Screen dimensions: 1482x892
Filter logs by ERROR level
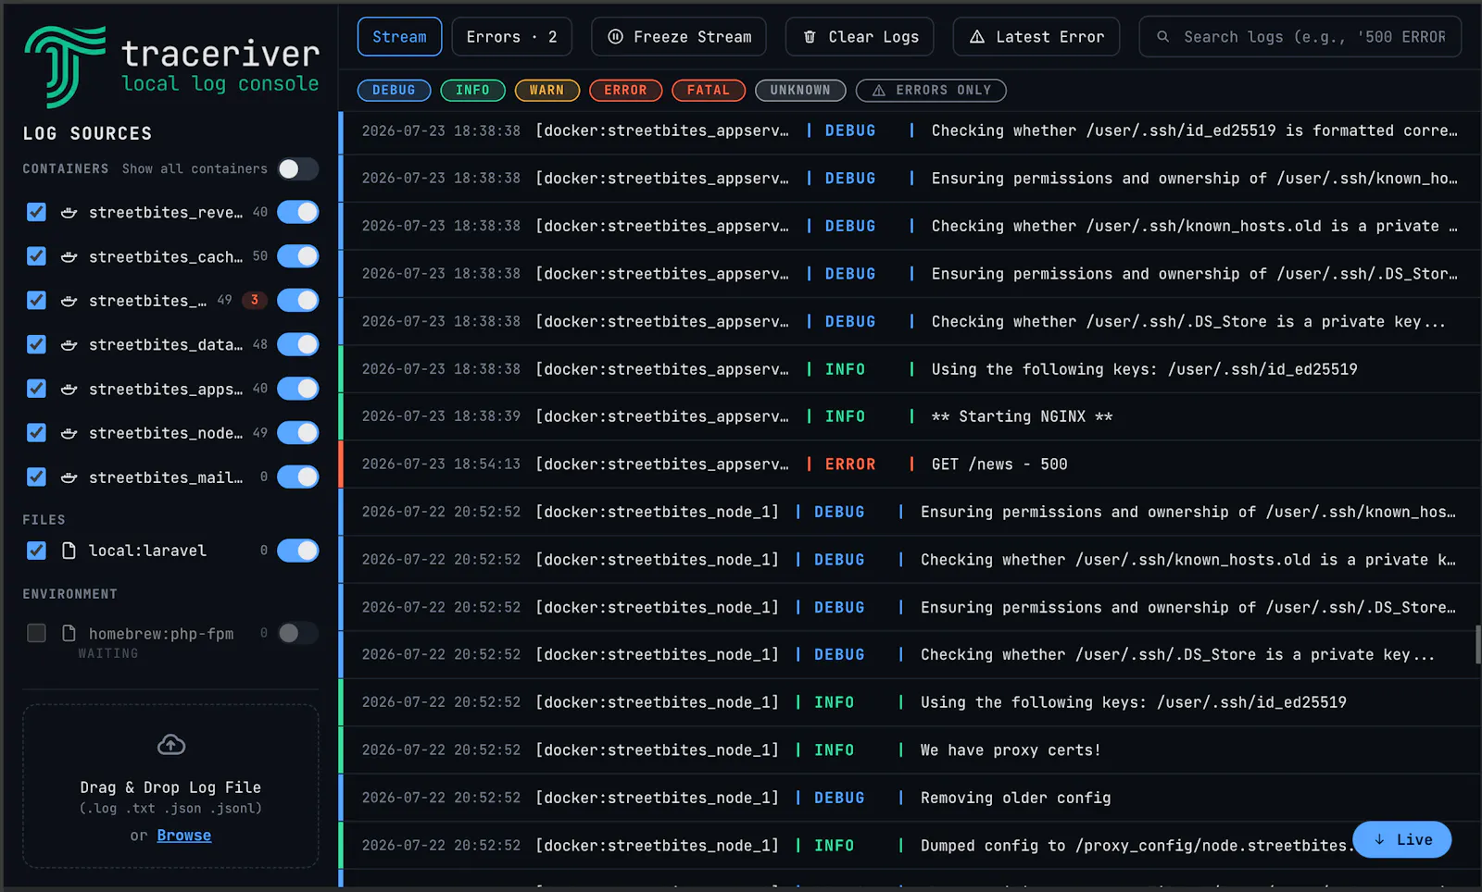(x=625, y=91)
